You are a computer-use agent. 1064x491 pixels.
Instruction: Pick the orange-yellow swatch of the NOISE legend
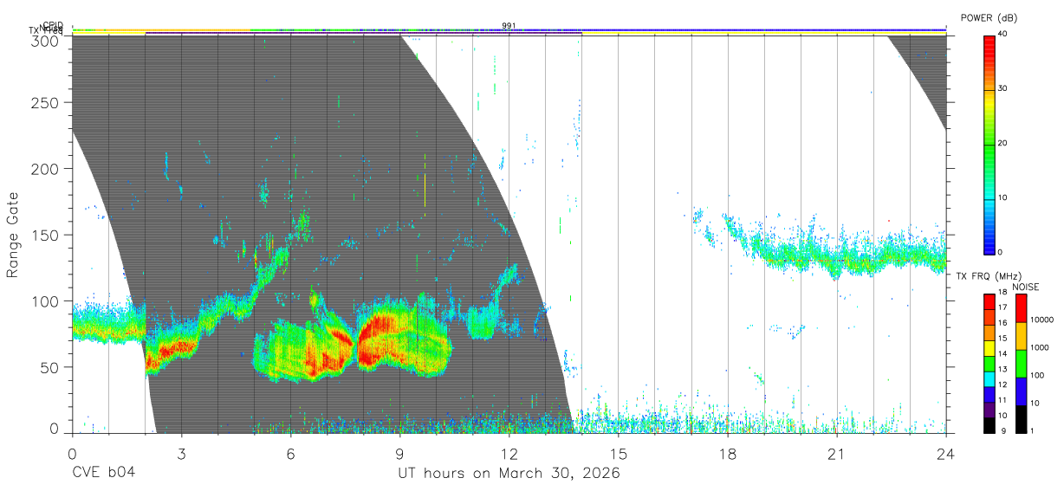point(1021,335)
